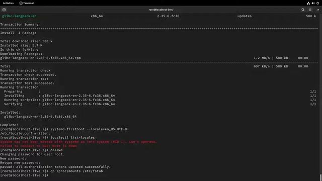Click 'Running transaction test' line
This screenshot has width=322, height=181.
[x=24, y=79]
